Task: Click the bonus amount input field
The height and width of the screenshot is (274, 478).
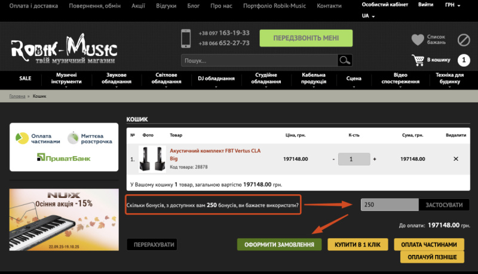Action: click(x=389, y=205)
